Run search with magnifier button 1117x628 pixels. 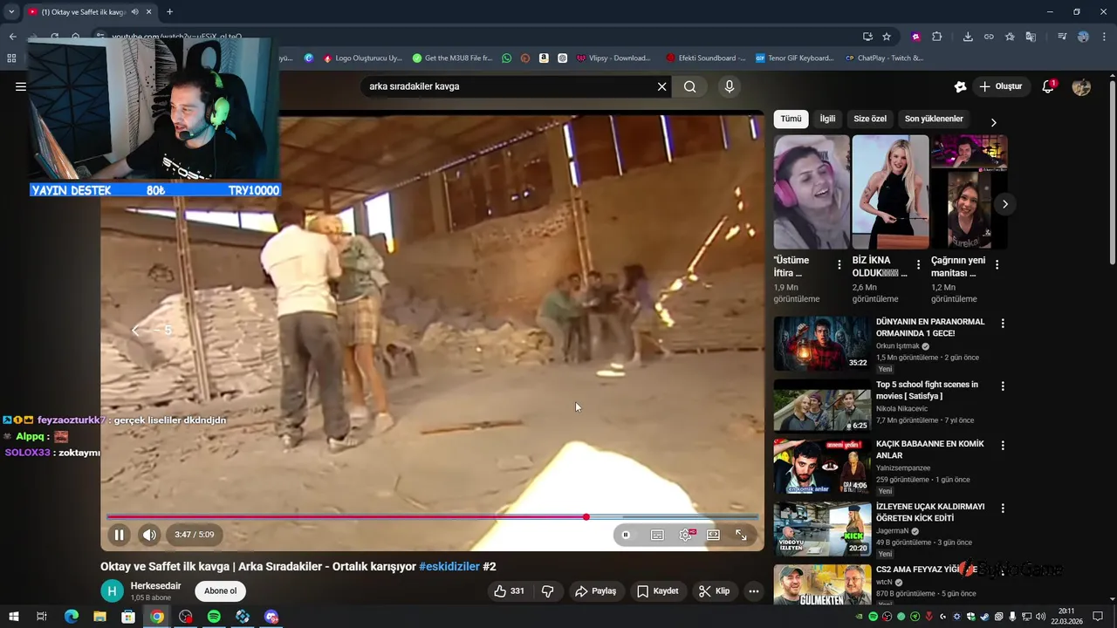690,86
